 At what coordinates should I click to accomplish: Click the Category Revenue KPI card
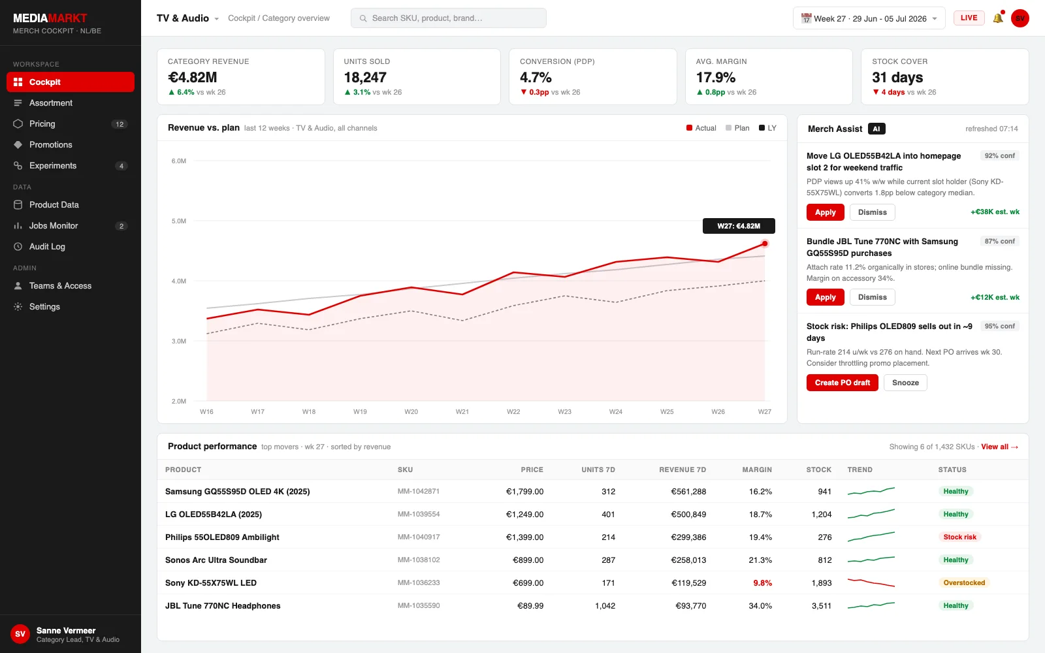pos(241,77)
